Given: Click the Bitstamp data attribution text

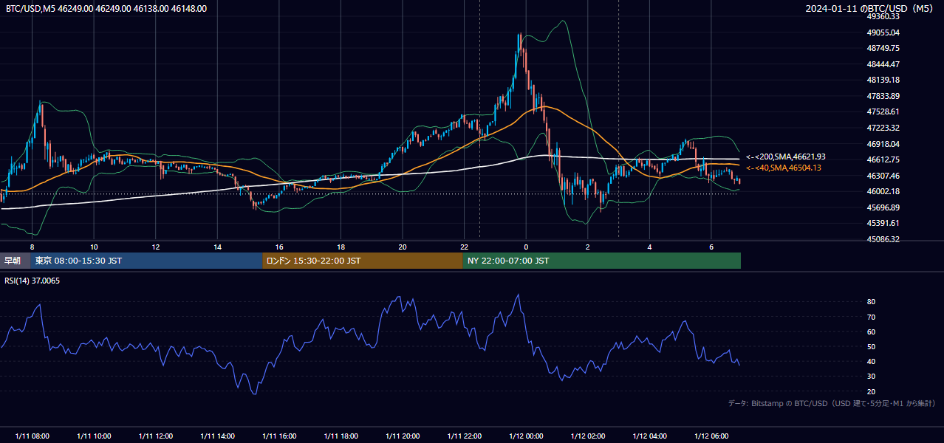Looking at the screenshot, I should click(832, 403).
